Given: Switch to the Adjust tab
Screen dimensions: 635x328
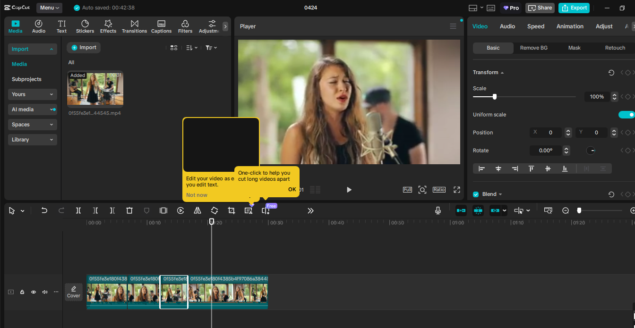Looking at the screenshot, I should tap(604, 26).
